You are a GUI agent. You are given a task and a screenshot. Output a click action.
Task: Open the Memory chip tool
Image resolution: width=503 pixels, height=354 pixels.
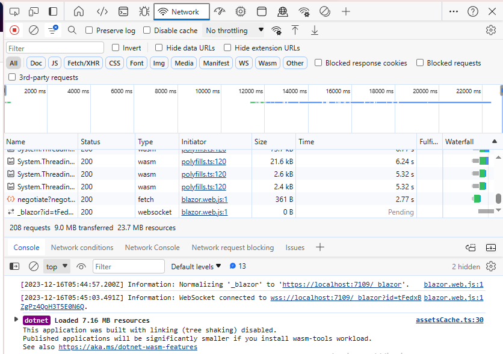(240, 12)
